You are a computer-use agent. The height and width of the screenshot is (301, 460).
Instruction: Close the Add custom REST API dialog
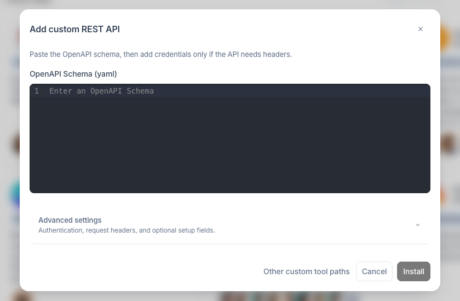(x=421, y=29)
